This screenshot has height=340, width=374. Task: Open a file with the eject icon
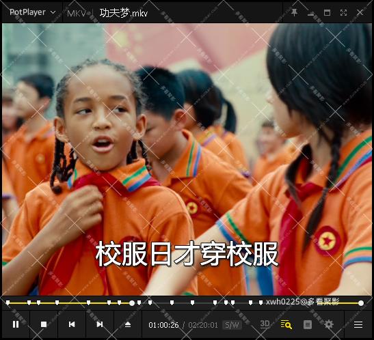128,324
